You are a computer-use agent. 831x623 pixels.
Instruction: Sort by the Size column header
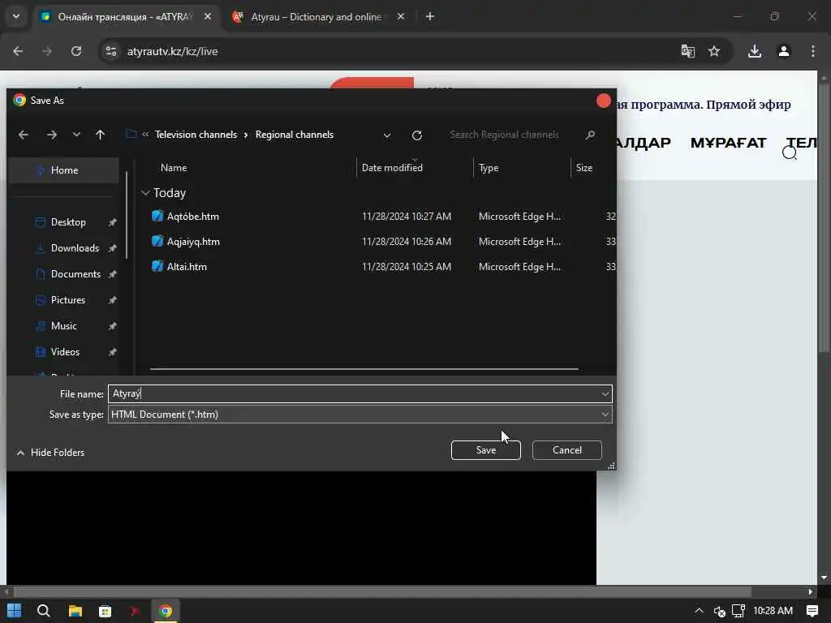click(x=584, y=167)
